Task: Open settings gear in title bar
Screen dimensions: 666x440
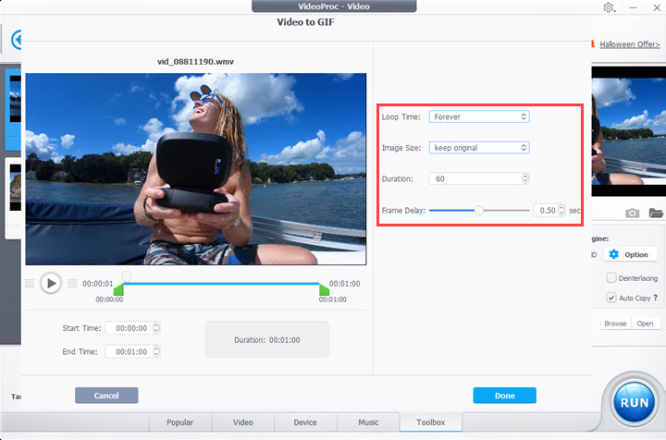Action: 609,7
